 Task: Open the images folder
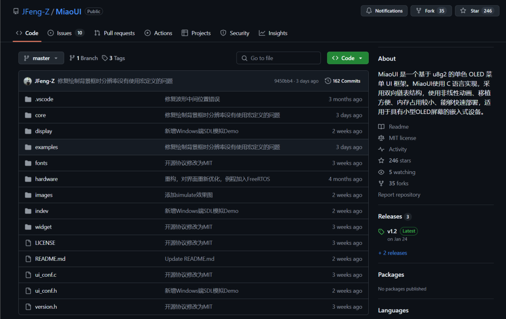click(x=44, y=195)
